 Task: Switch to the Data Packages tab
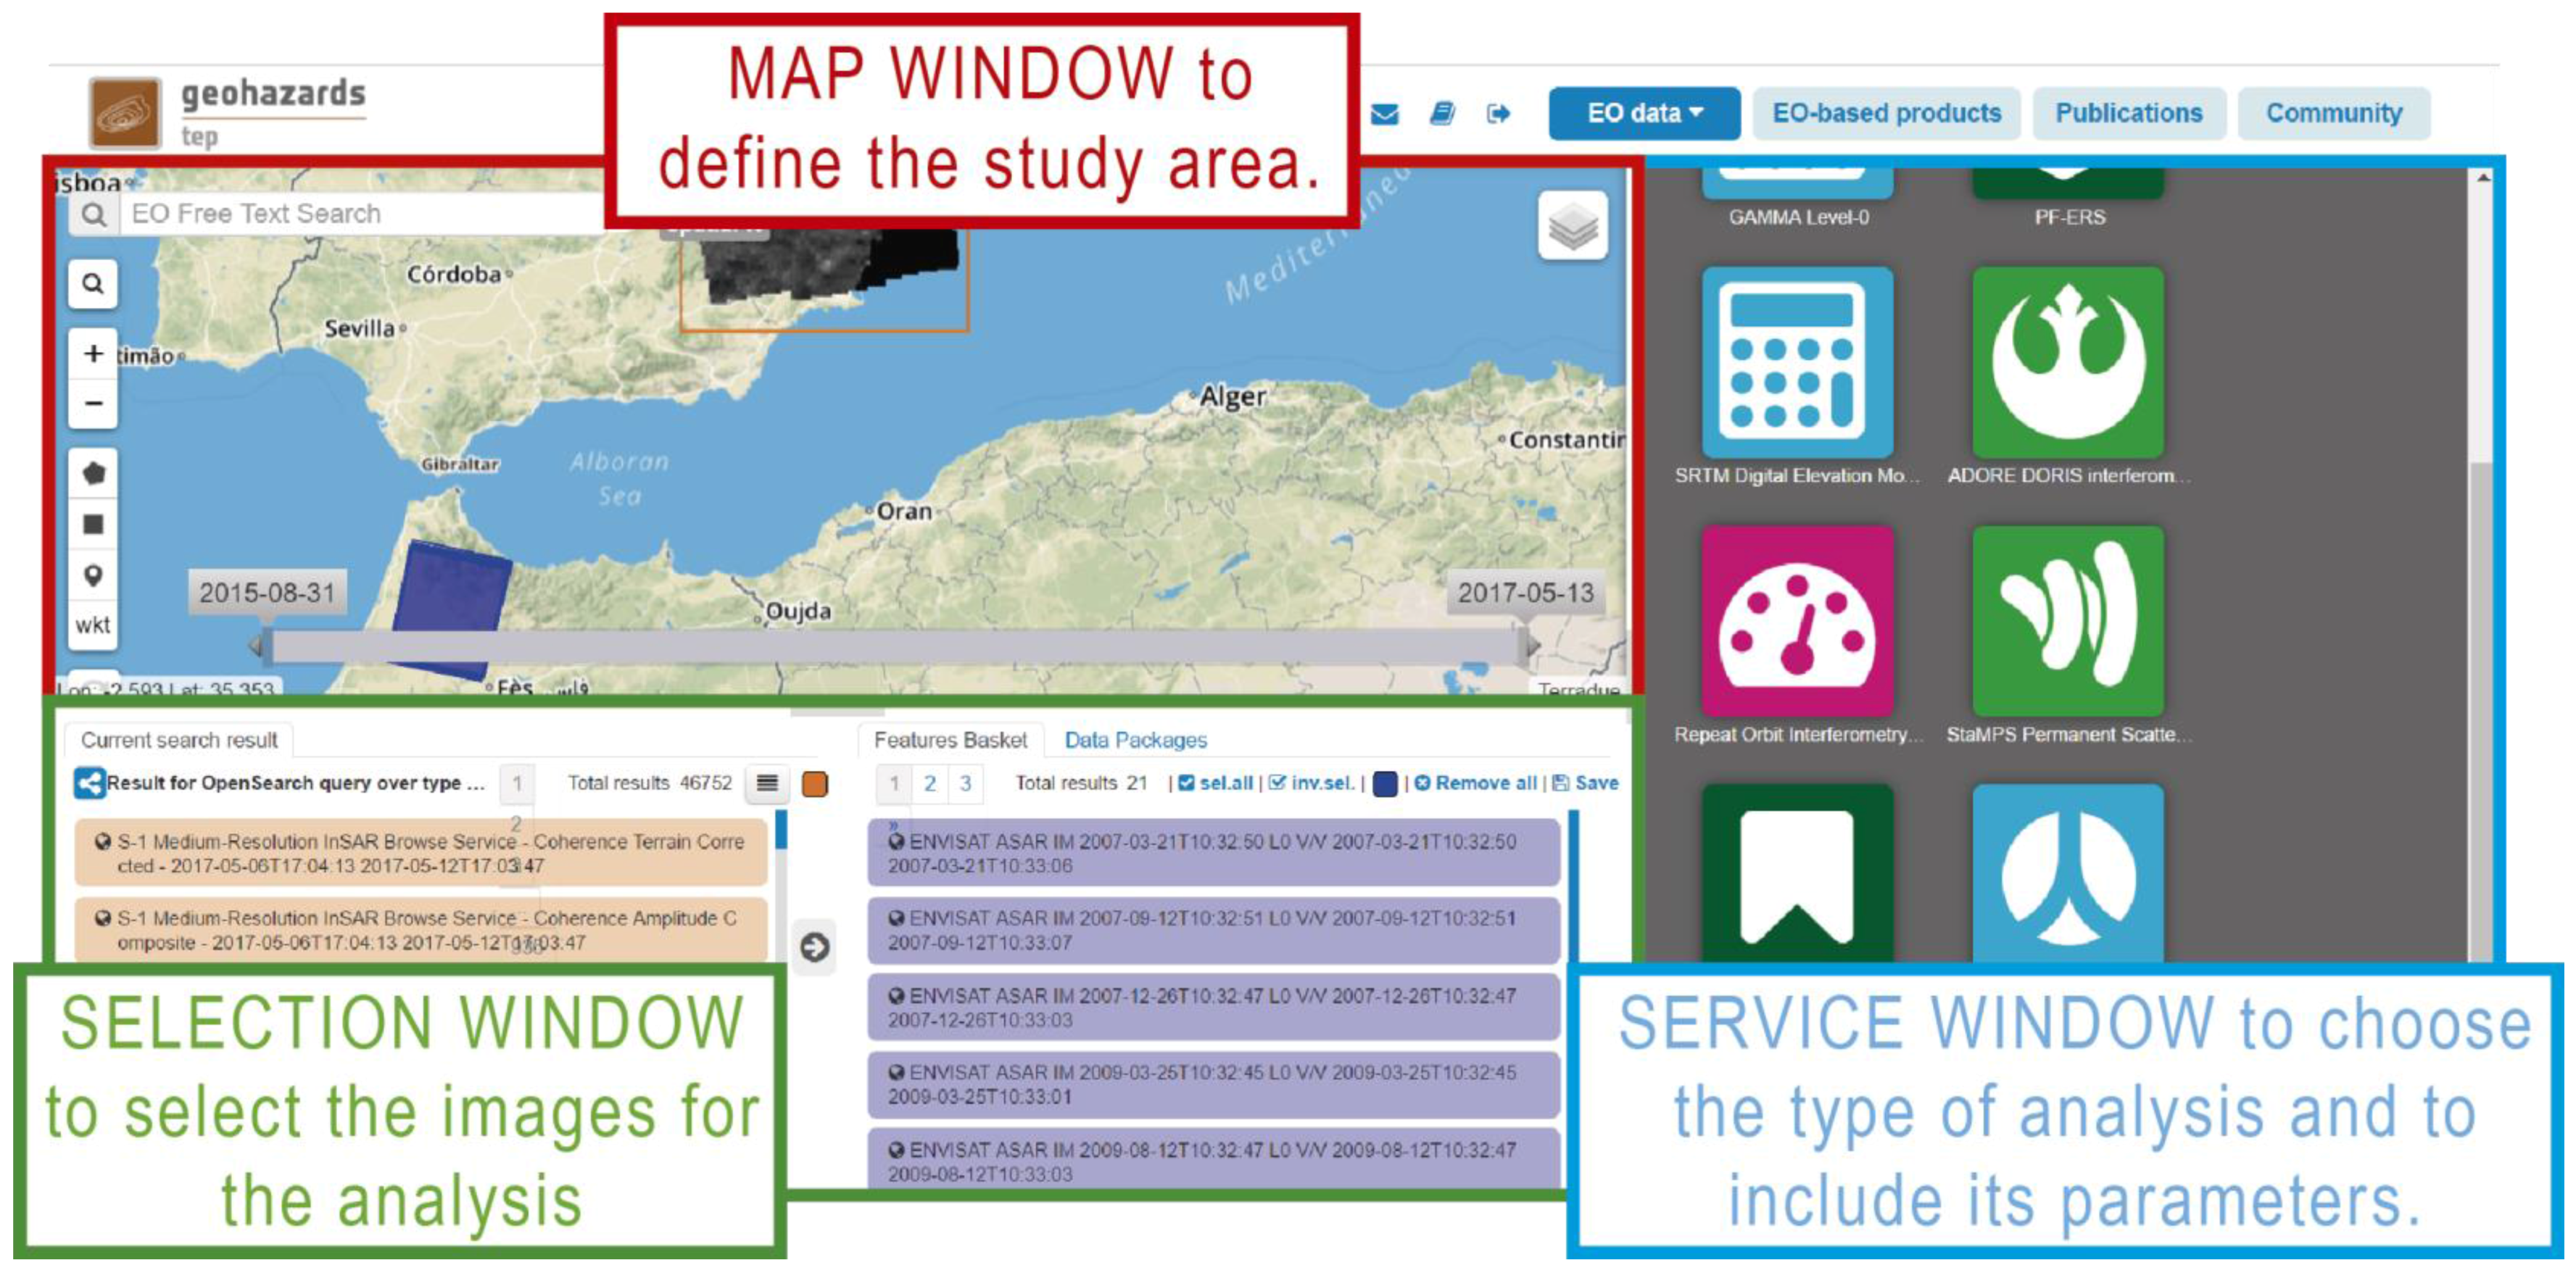(x=1135, y=740)
